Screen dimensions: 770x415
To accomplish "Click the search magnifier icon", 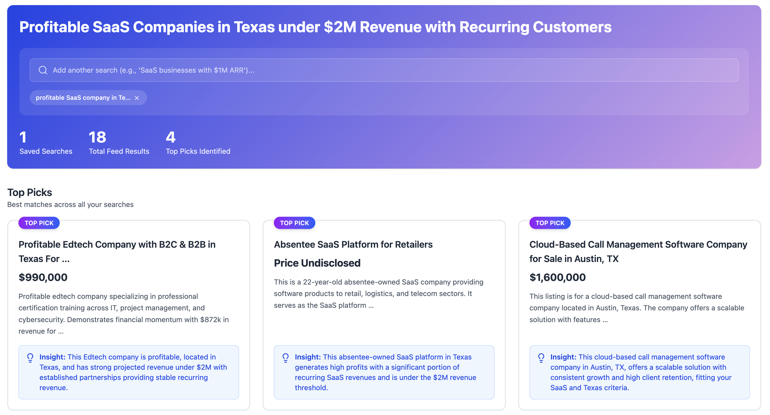I will (x=43, y=70).
